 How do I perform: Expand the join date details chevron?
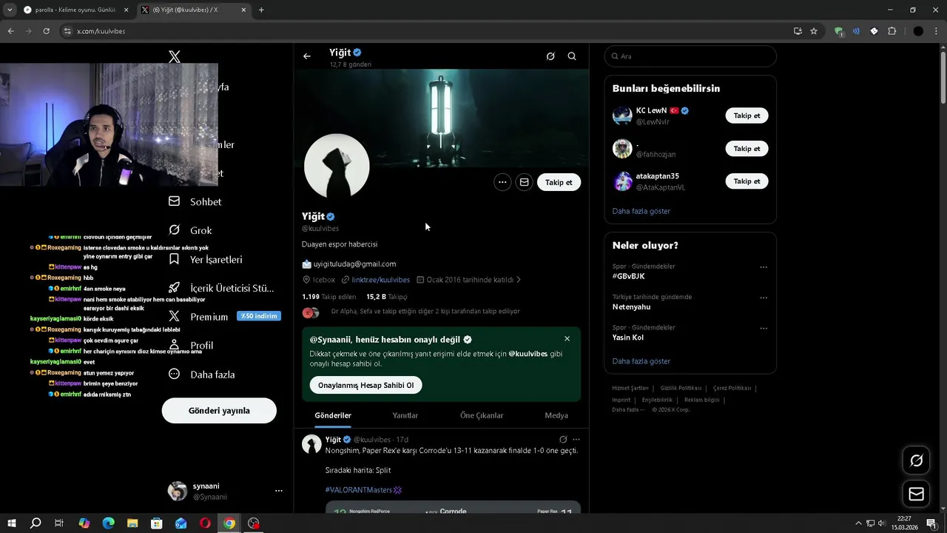[x=519, y=280]
